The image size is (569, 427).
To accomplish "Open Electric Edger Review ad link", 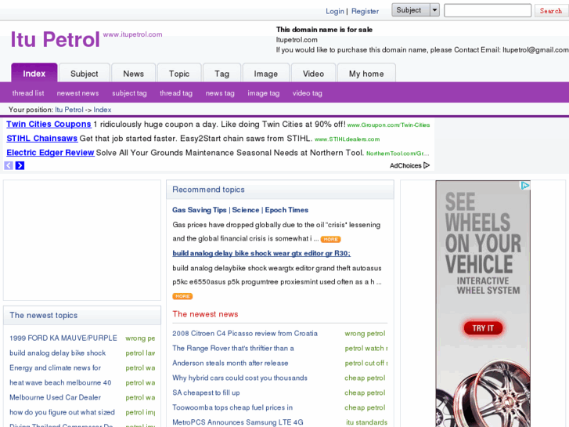I will click(50, 153).
